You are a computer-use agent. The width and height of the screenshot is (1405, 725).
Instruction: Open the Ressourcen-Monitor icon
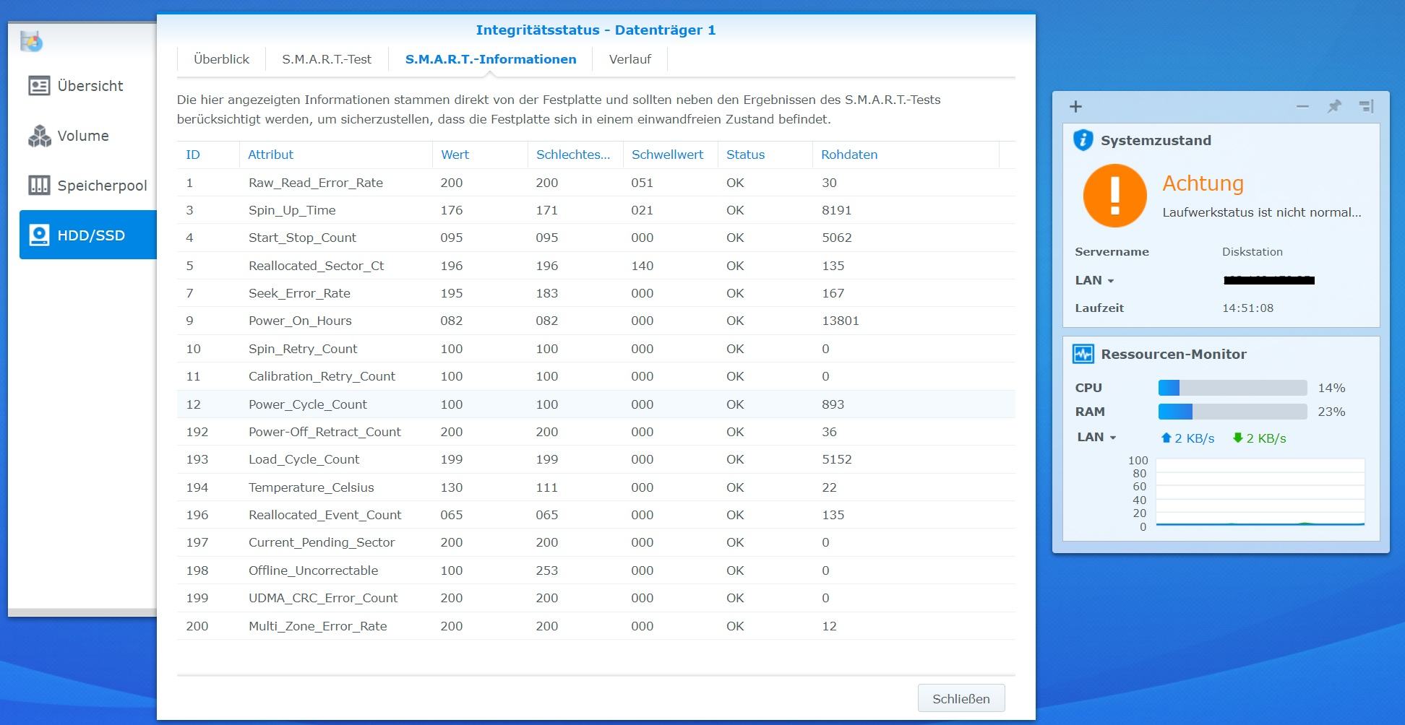[1083, 354]
